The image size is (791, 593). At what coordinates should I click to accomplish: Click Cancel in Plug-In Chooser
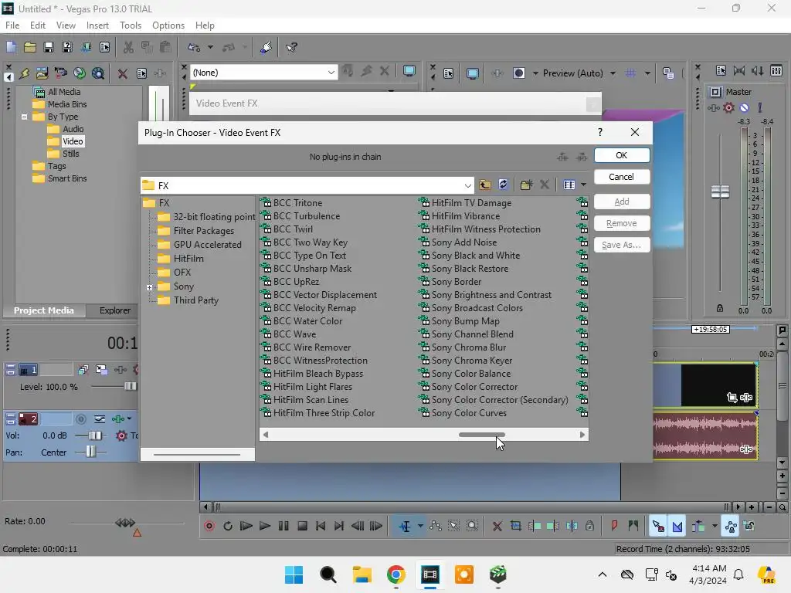point(622,177)
